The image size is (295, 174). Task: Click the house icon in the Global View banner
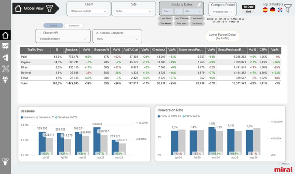[18, 8]
